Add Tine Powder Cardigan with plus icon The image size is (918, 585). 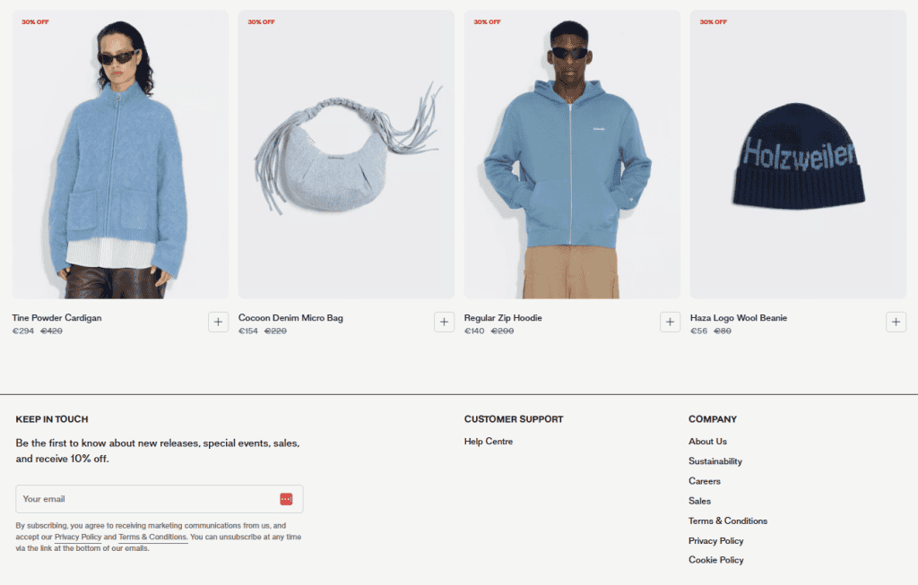click(219, 322)
